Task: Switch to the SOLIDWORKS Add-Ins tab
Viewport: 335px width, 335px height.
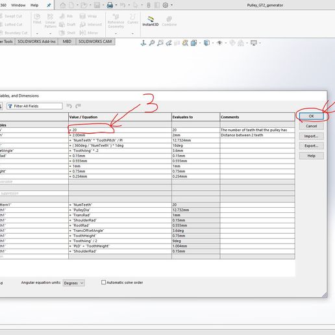Action: click(x=36, y=42)
